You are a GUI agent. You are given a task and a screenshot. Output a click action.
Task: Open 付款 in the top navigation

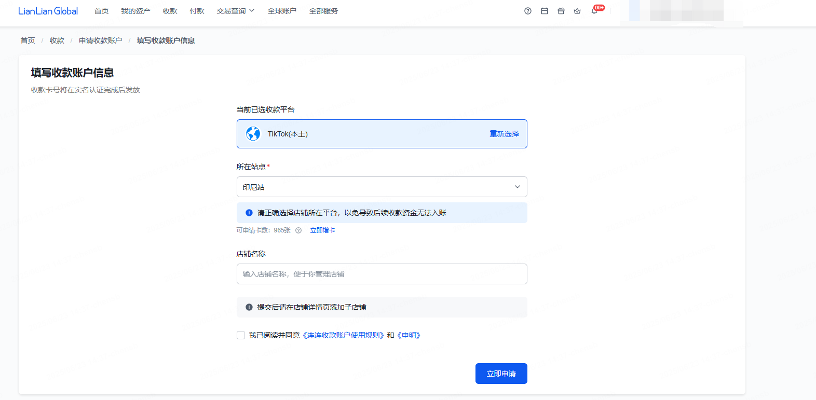coord(197,11)
